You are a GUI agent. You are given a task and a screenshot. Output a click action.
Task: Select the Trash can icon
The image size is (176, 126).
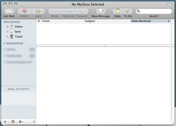[x=12, y=37]
